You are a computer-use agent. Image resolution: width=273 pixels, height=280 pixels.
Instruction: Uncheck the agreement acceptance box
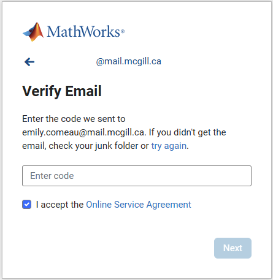point(27,205)
